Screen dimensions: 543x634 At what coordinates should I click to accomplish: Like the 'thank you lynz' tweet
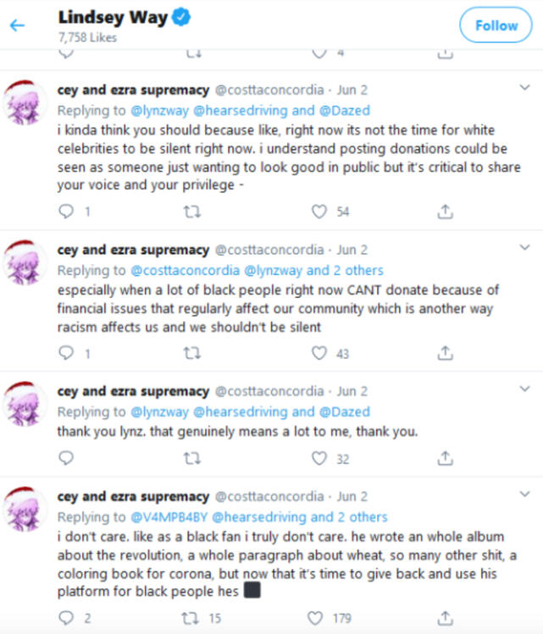[x=319, y=458]
